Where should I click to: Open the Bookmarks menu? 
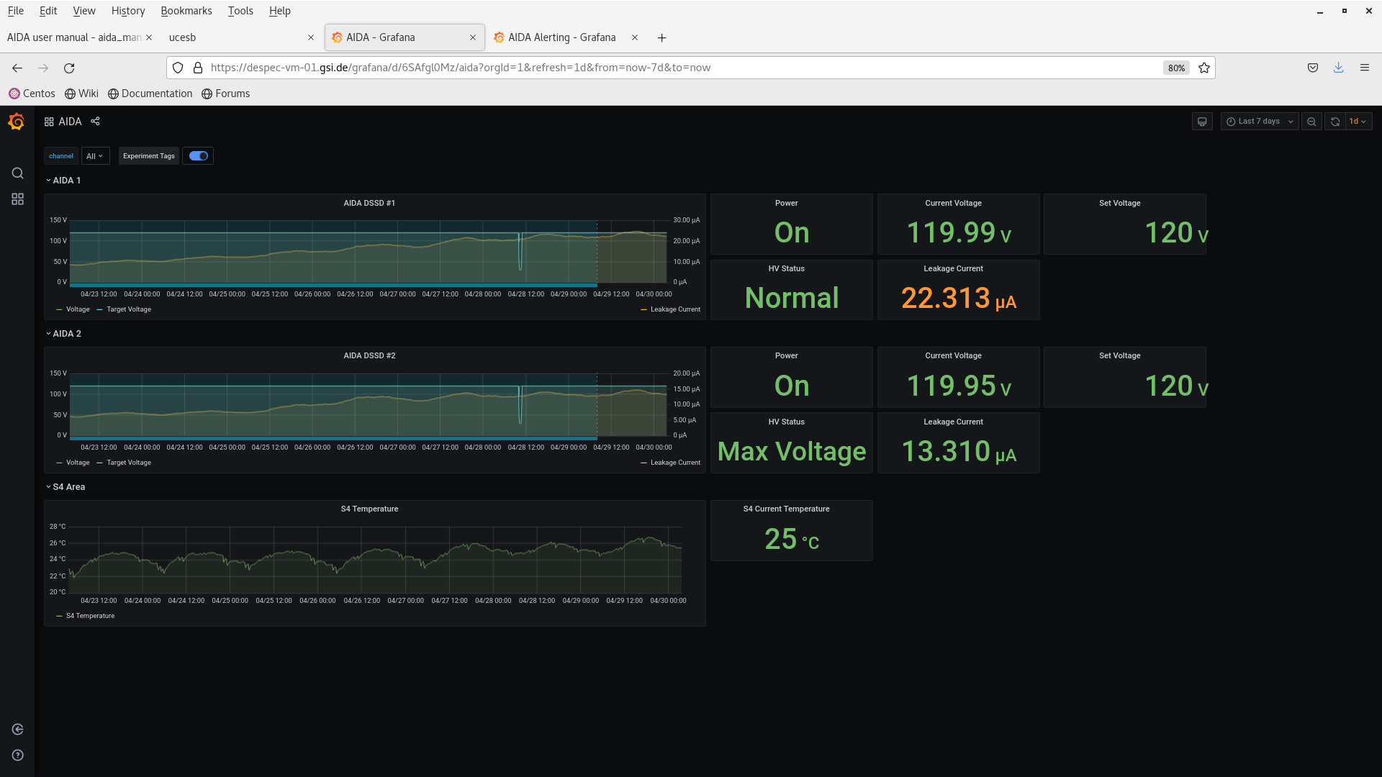point(186,11)
